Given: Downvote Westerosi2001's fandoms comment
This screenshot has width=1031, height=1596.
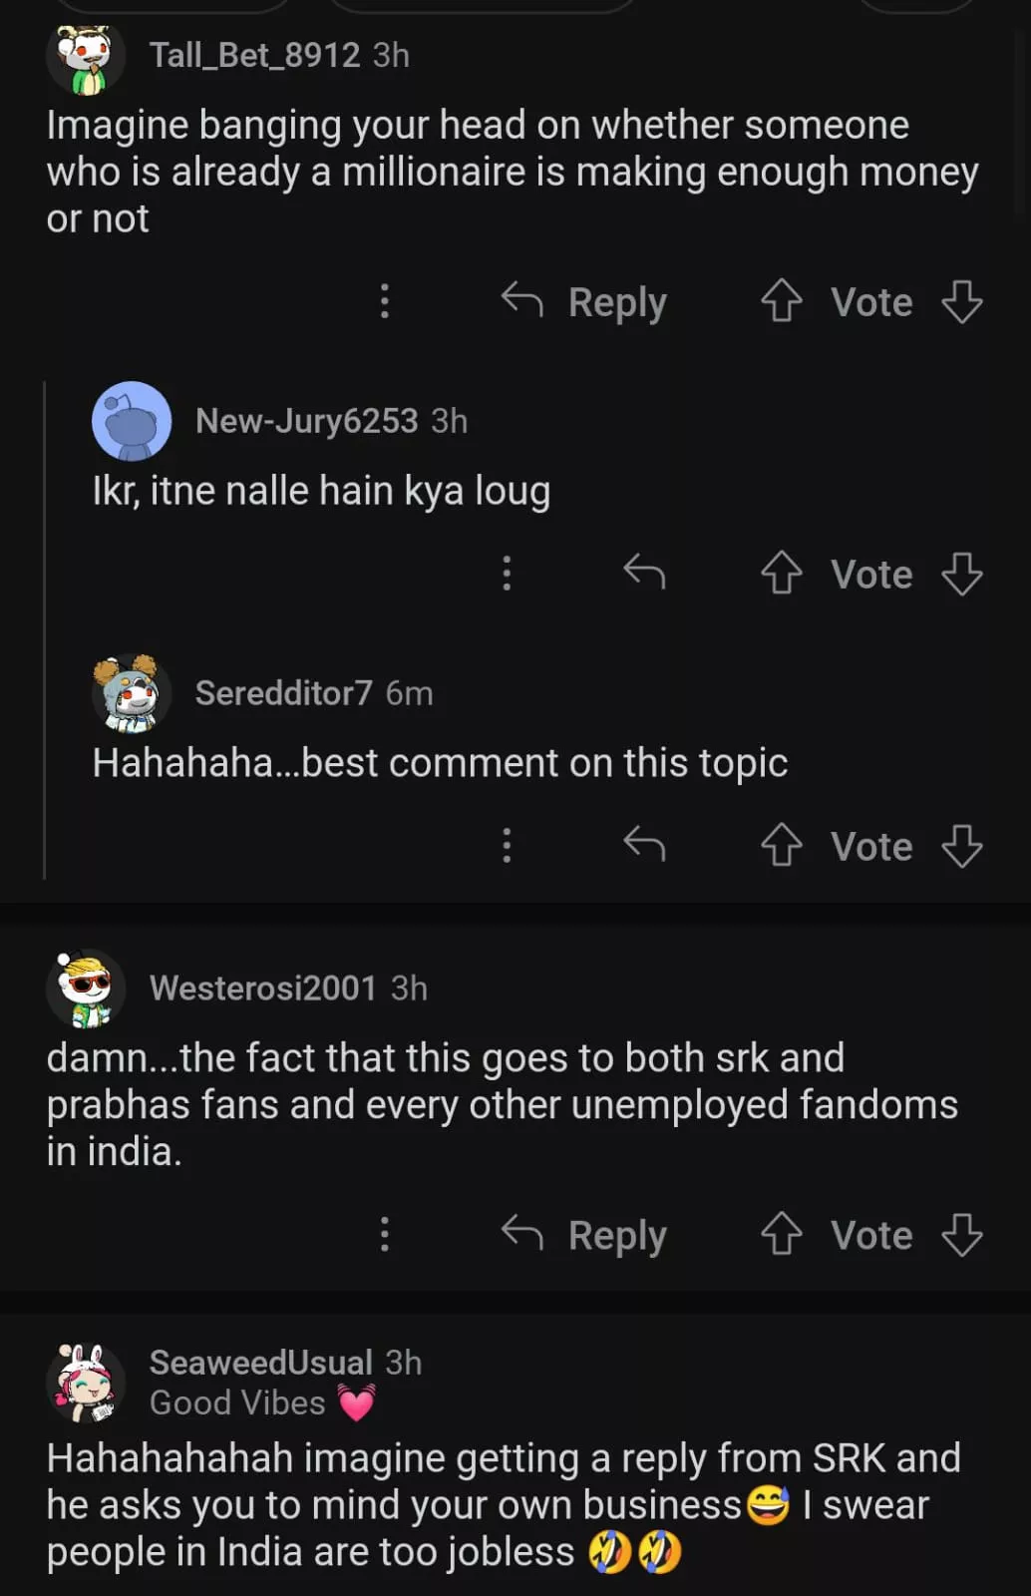Looking at the screenshot, I should (962, 1234).
